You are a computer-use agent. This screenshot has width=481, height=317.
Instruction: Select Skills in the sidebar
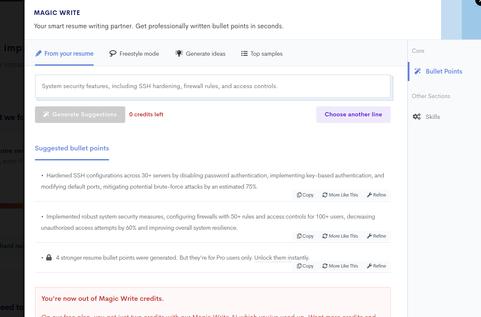[432, 117]
